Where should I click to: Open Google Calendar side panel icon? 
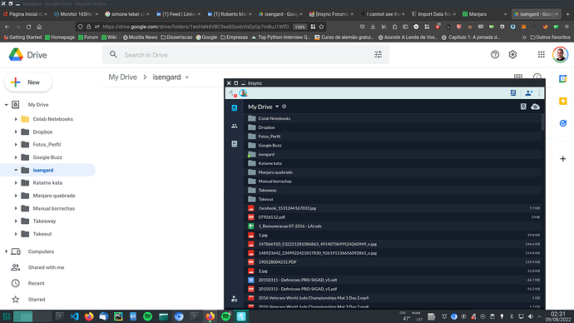click(563, 79)
